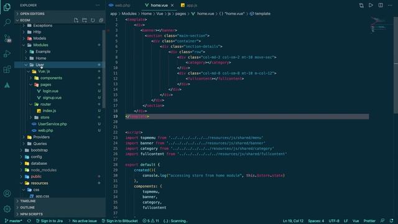Open errors and warnings count in status bar
This screenshot has height=224, width=398.
click(x=150, y=221)
